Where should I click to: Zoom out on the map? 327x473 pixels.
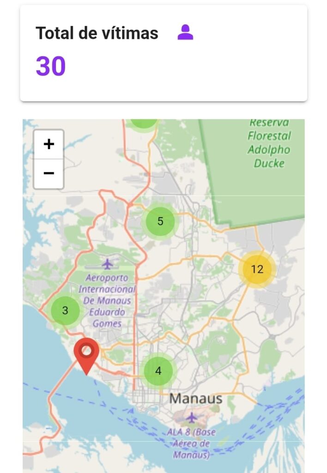point(48,173)
